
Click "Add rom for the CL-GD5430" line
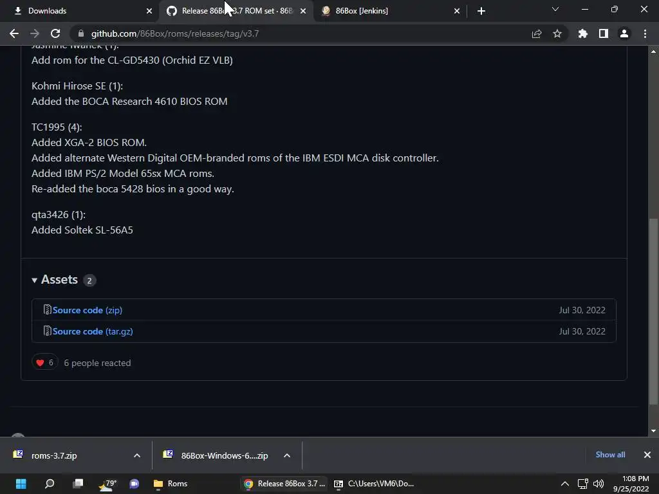[132, 60]
